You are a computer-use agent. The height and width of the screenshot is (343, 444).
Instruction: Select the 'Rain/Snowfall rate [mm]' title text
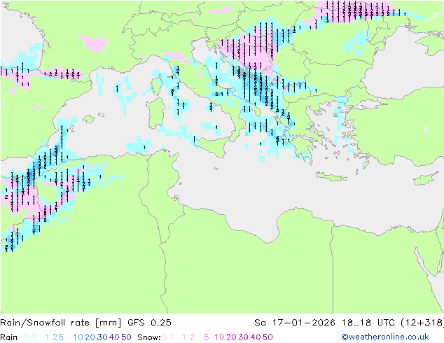click(61, 323)
